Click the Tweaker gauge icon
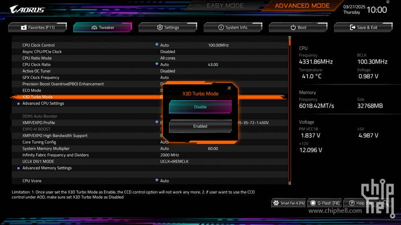 tap(95, 27)
